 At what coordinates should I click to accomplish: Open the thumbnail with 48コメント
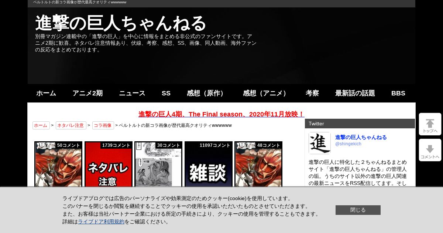tap(258, 164)
